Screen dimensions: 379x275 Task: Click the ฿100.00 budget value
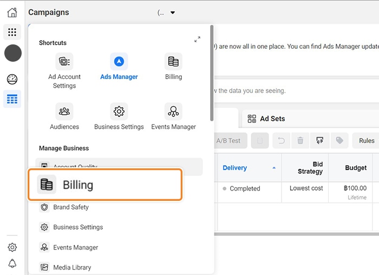355,188
